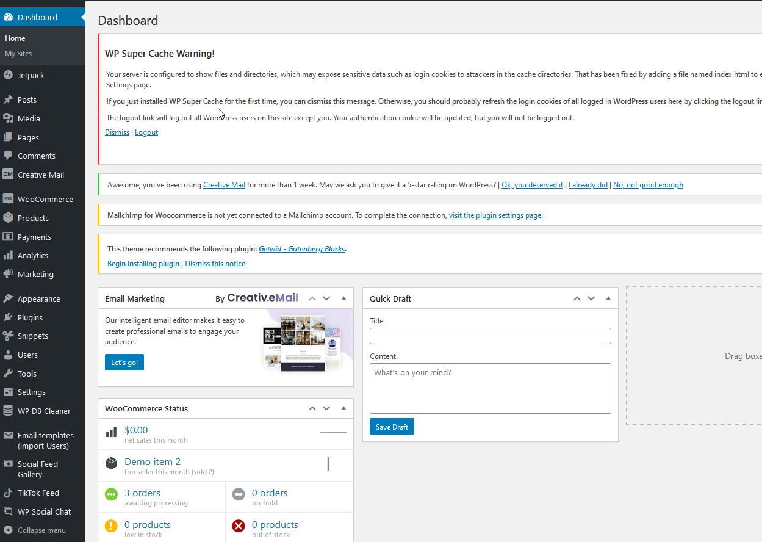The image size is (762, 542).
Task: Click the Creative Mail CM icon
Action: click(8, 175)
